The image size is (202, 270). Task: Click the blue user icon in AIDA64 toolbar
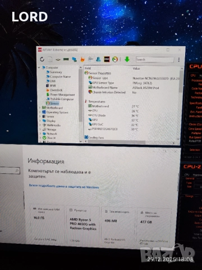[98, 59]
